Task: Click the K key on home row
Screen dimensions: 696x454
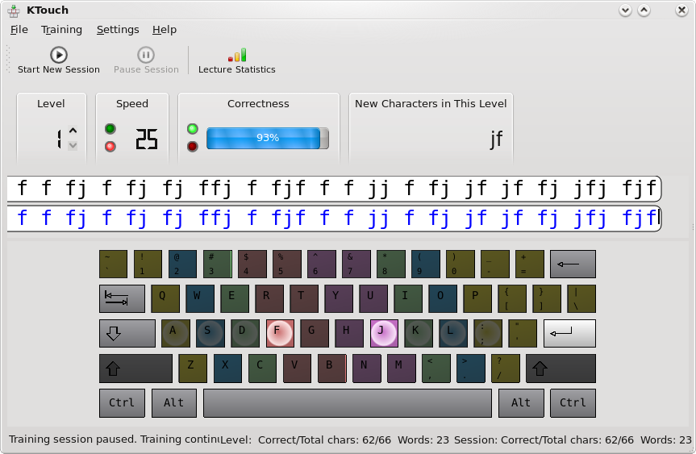Action: tap(419, 333)
